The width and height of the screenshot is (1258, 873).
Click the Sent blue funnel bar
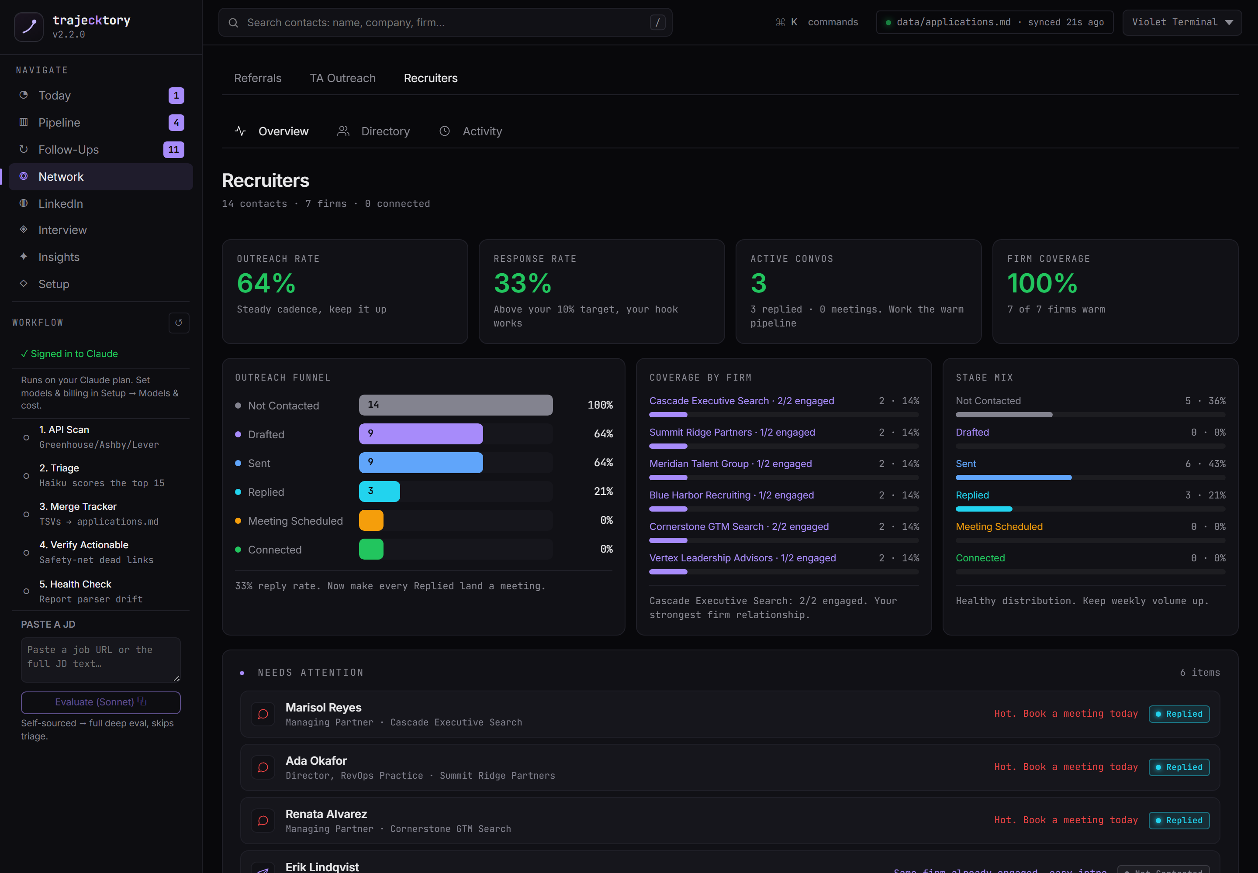point(421,463)
